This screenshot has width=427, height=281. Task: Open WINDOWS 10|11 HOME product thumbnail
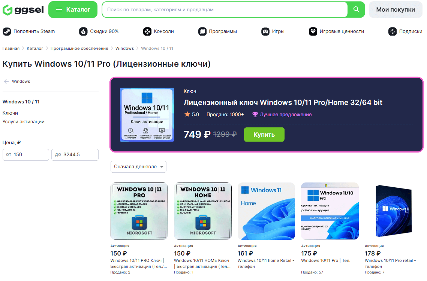coord(202,211)
